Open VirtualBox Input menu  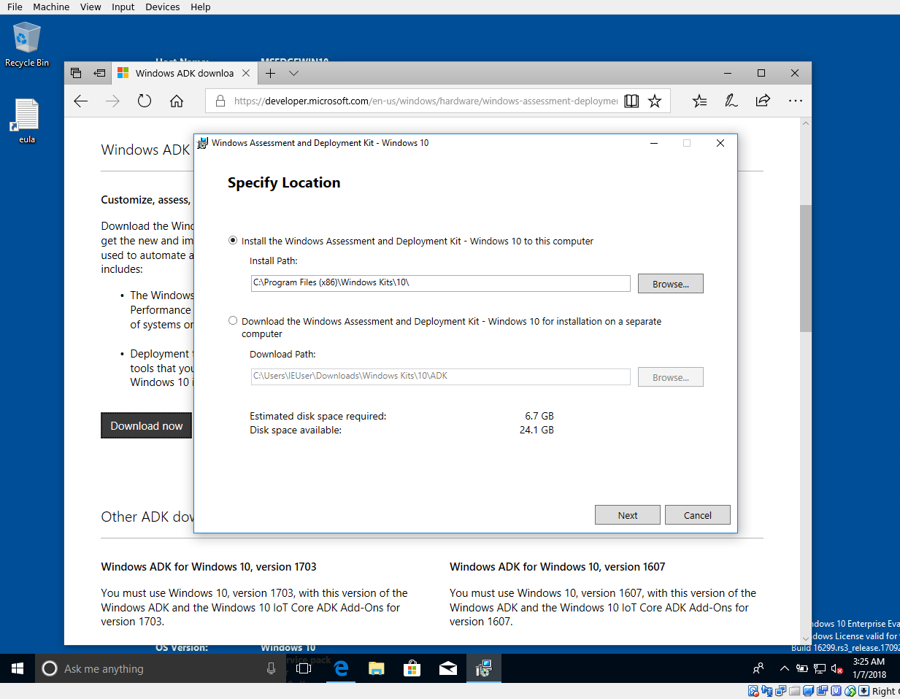tap(123, 7)
